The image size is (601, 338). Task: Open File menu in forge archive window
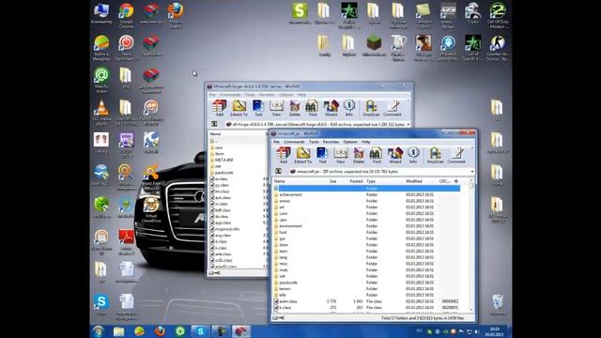212,95
